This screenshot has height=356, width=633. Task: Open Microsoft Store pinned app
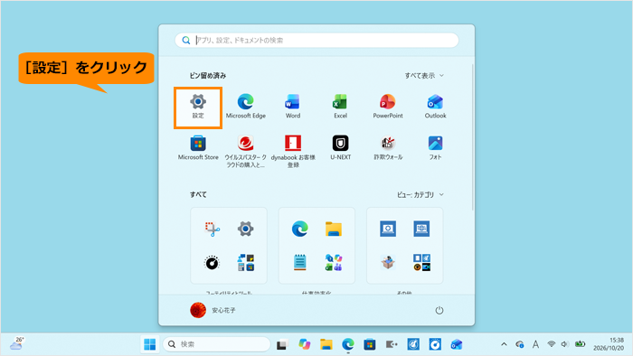pos(198,148)
